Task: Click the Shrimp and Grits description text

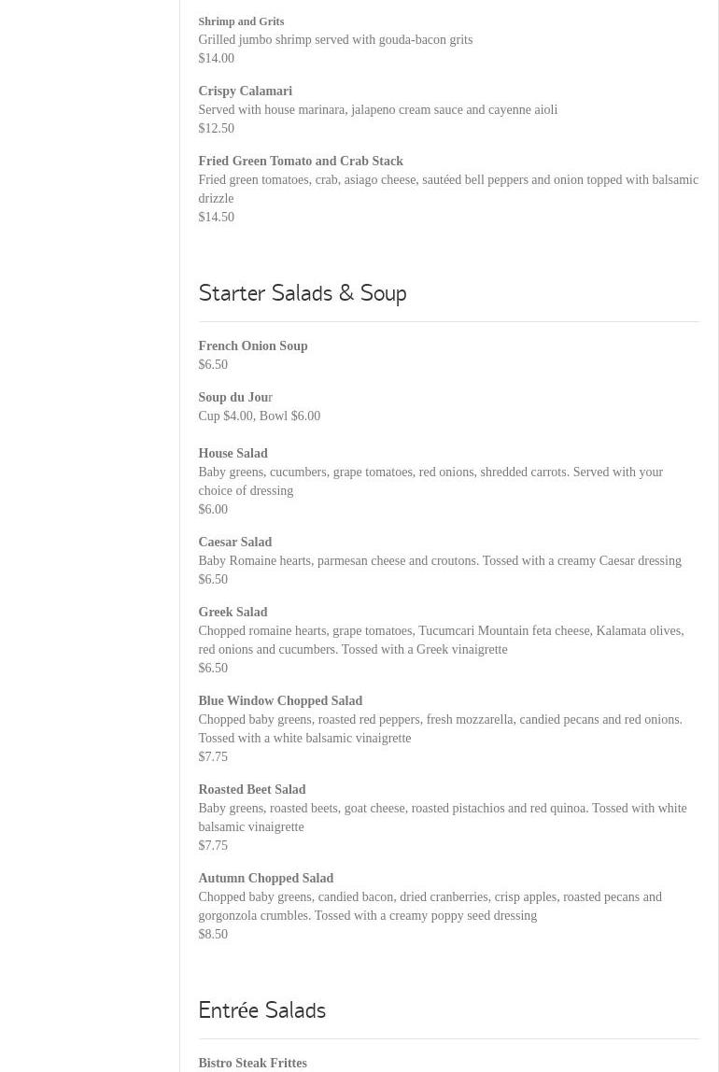Action: (x=335, y=39)
